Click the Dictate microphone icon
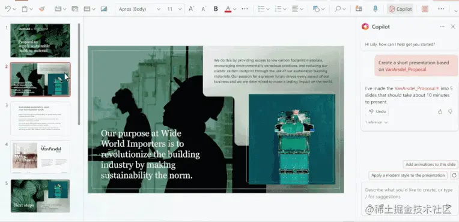Image resolution: width=459 pixels, height=222 pixels. (x=375, y=9)
